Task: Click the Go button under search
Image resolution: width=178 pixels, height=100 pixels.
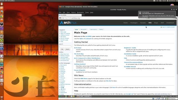Action: point(62,49)
